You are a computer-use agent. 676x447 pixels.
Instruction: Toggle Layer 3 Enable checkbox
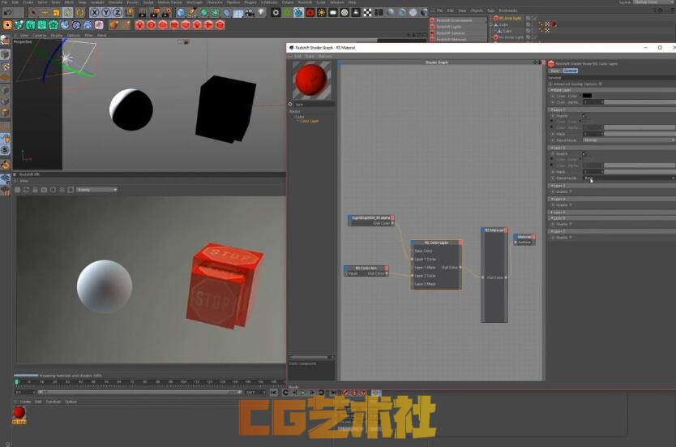571,191
